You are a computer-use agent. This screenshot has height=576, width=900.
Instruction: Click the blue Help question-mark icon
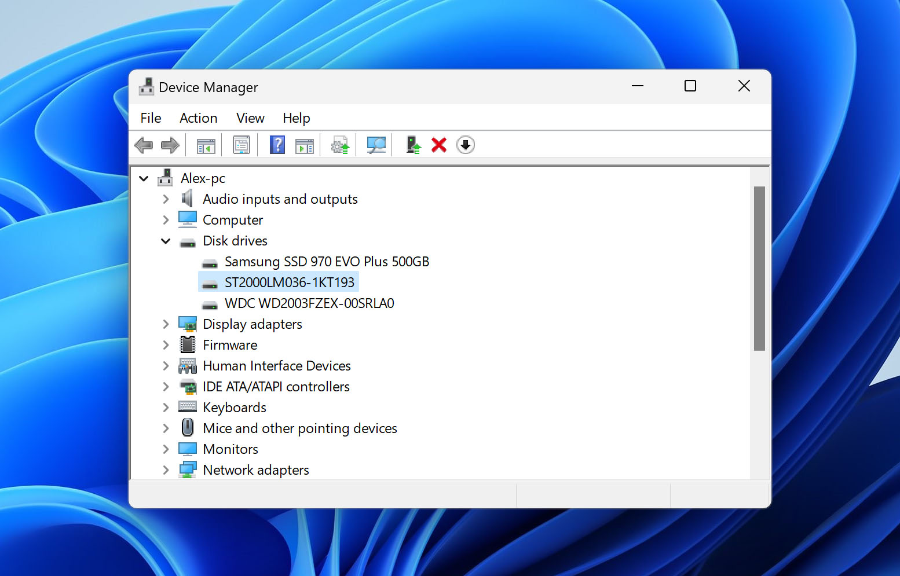click(x=277, y=145)
